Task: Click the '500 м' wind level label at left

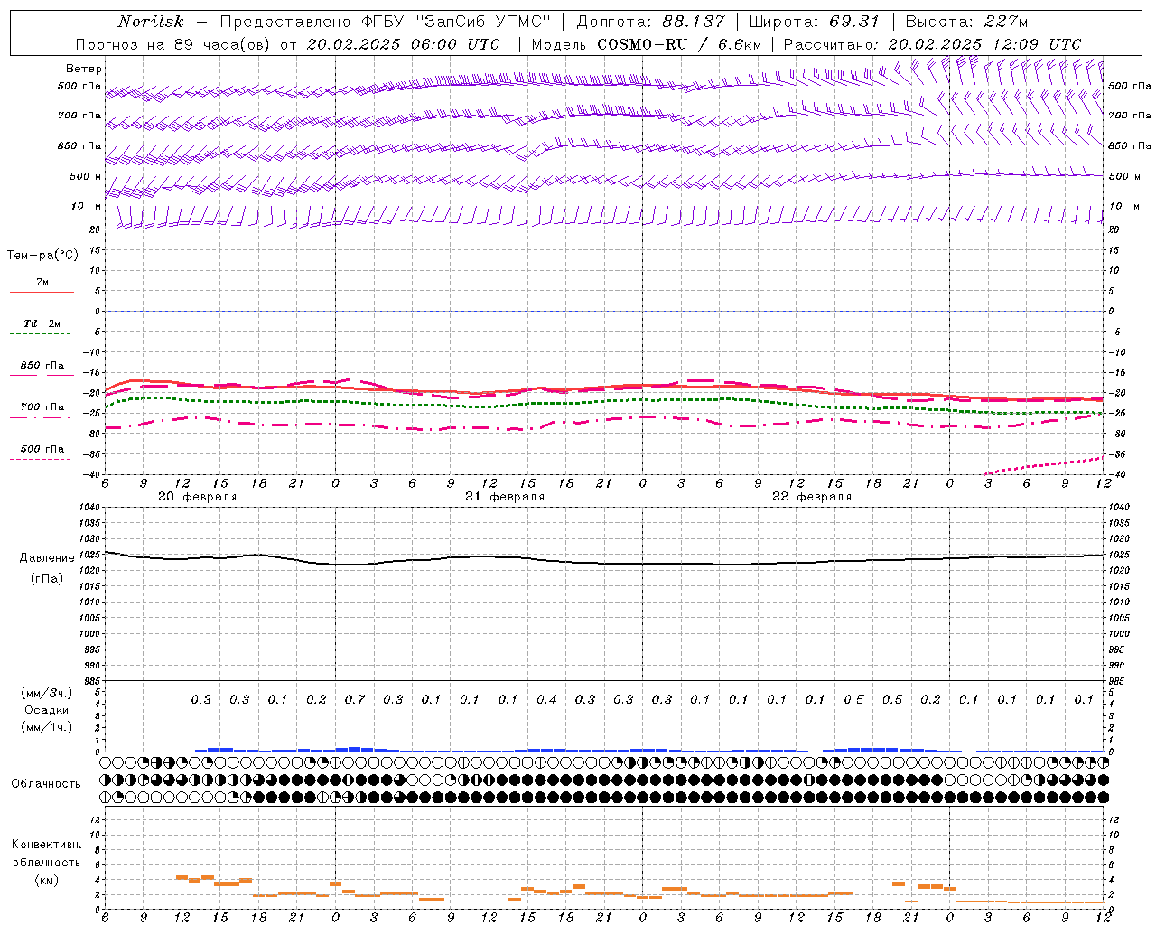Action: (x=86, y=176)
